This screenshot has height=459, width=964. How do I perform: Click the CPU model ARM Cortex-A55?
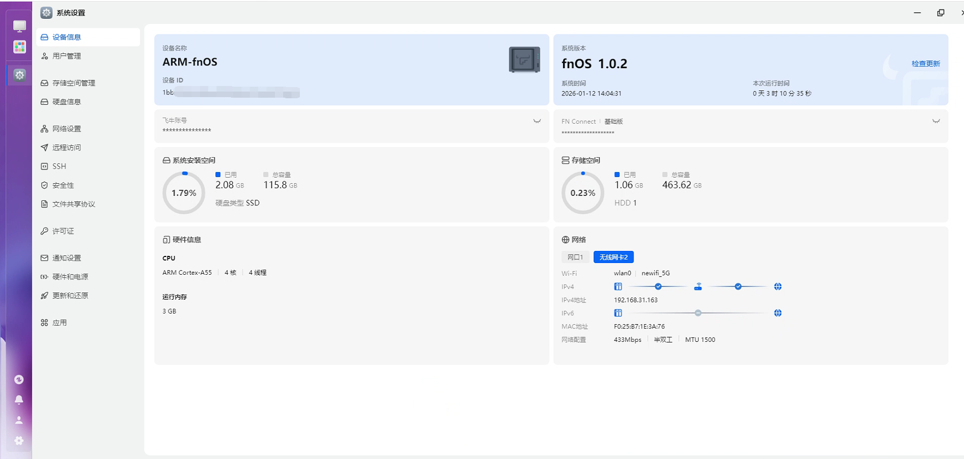(x=187, y=273)
